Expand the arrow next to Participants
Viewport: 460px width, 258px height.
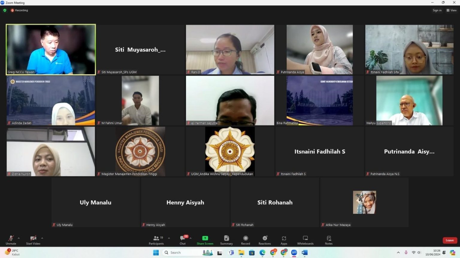(169, 238)
